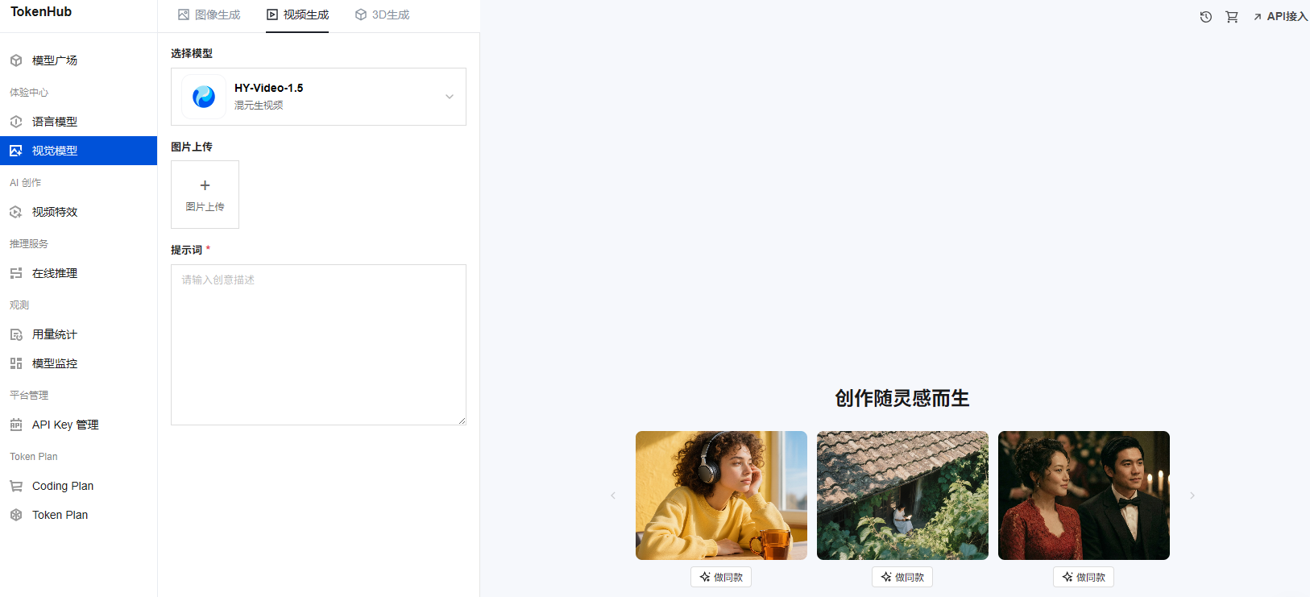The height and width of the screenshot is (597, 1310).
Task: Switch to the 图像生成 tab
Action: coord(209,15)
